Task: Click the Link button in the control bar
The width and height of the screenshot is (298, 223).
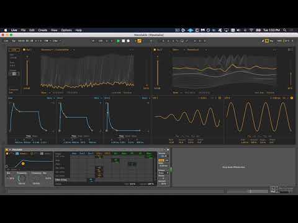Action: point(6,41)
